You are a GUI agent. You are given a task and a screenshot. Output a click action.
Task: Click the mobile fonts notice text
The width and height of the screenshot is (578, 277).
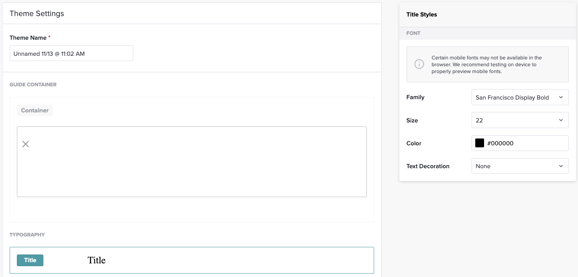(487, 65)
